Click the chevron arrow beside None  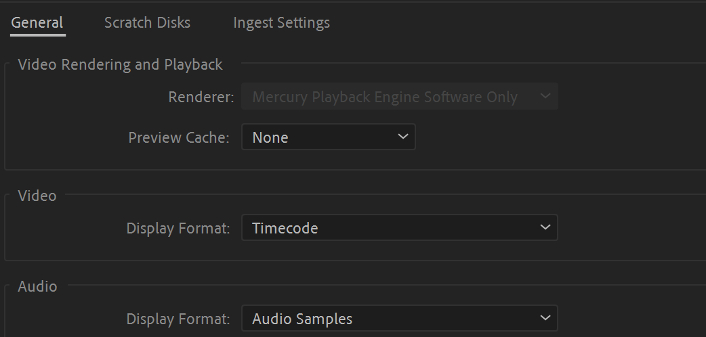(x=403, y=137)
